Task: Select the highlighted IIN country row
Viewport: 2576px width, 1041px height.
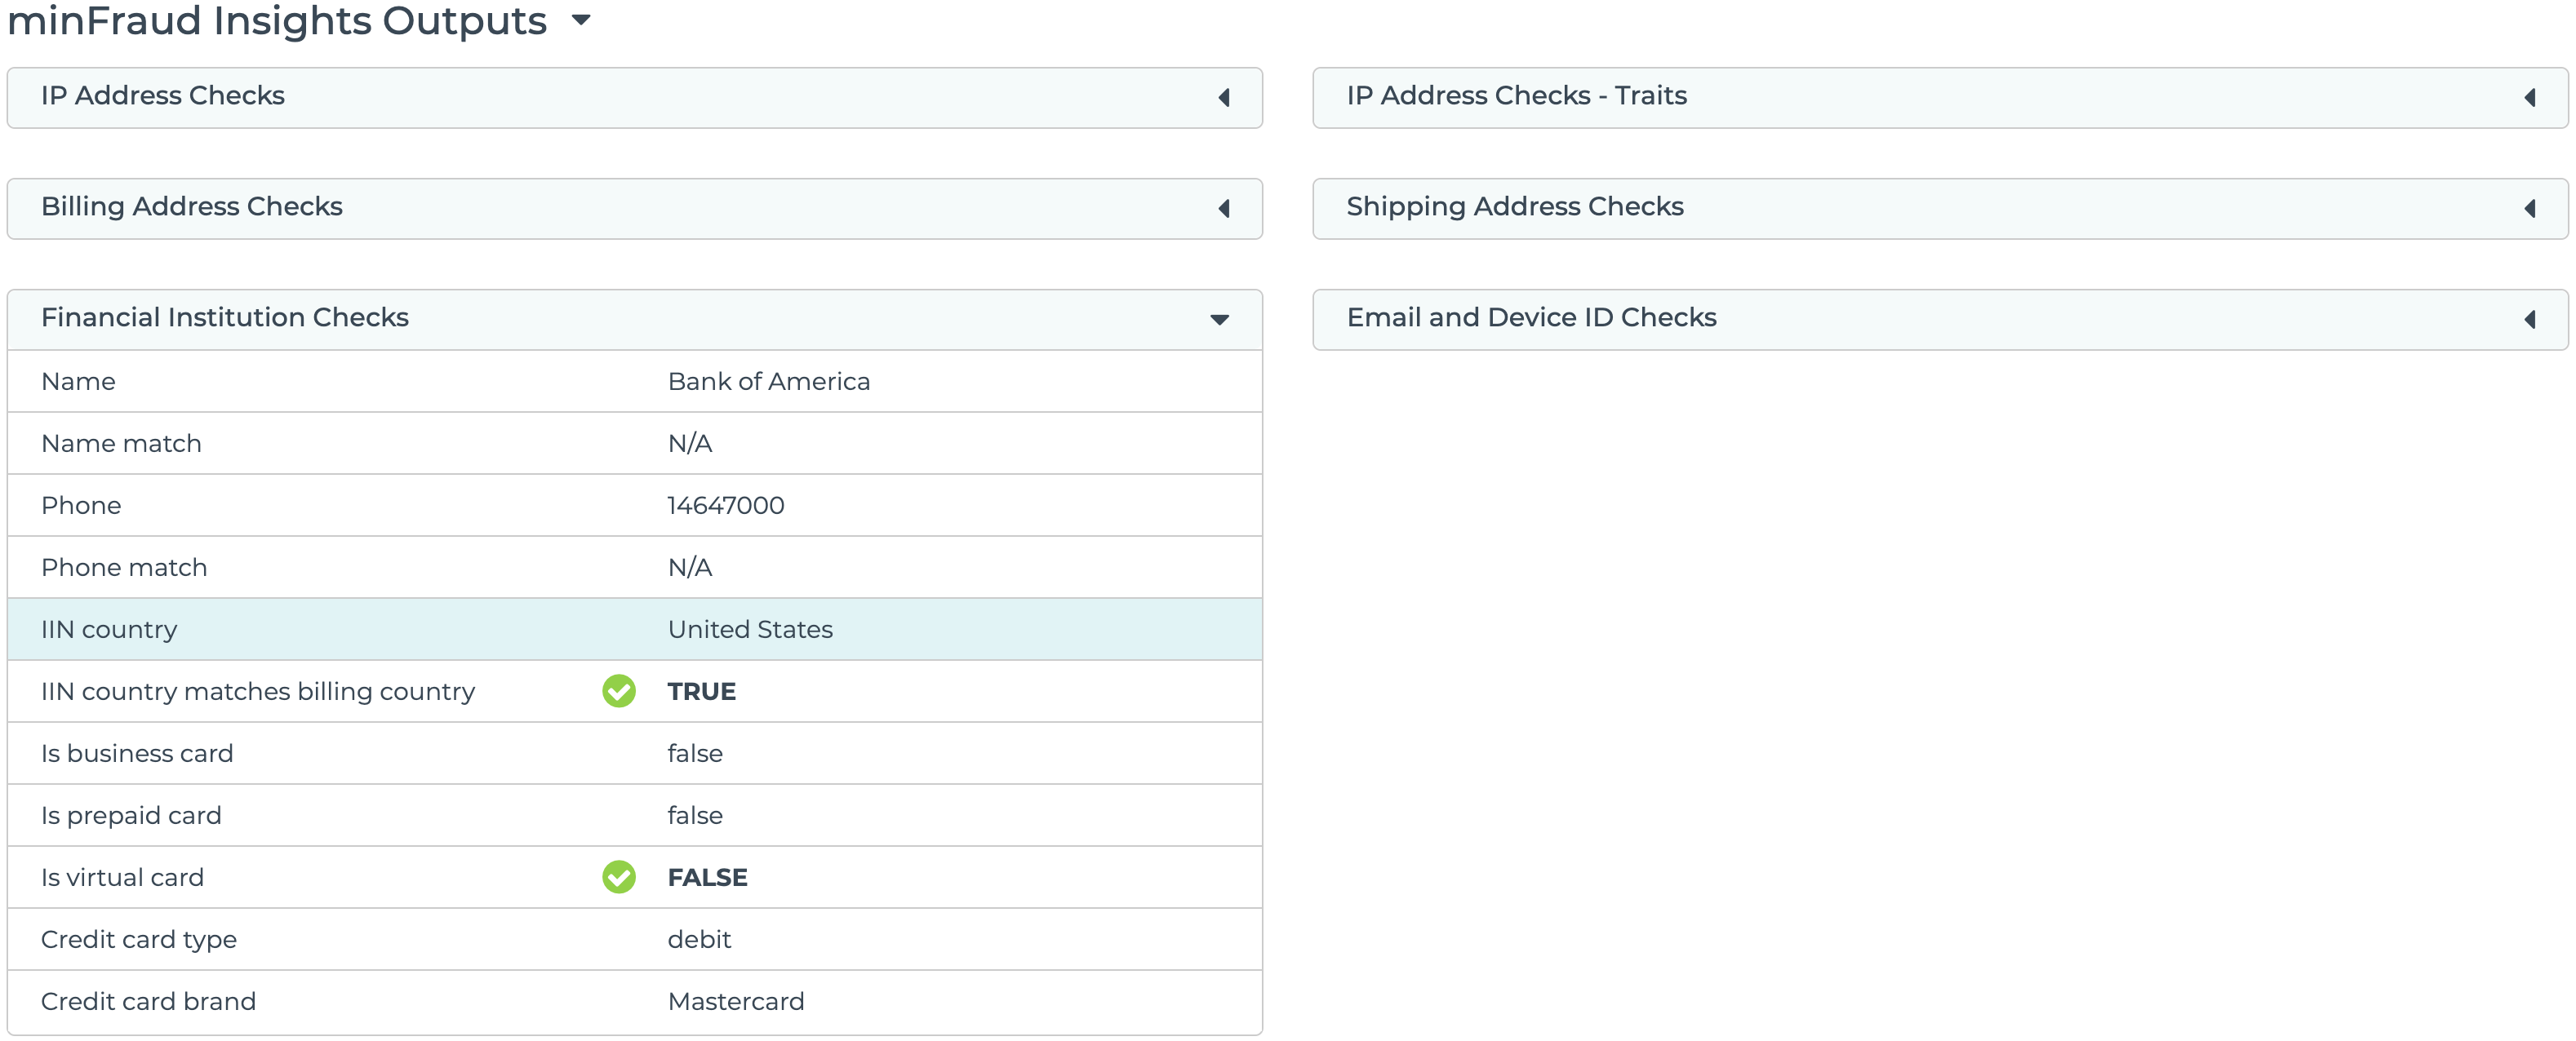Action: 634,629
